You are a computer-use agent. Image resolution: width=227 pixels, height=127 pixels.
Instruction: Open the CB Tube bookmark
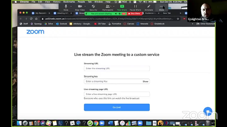[100, 24]
